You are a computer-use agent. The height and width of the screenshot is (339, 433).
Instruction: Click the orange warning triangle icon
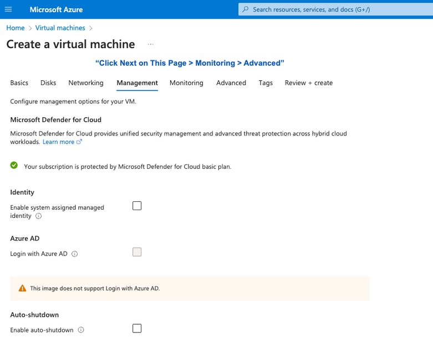(22, 288)
